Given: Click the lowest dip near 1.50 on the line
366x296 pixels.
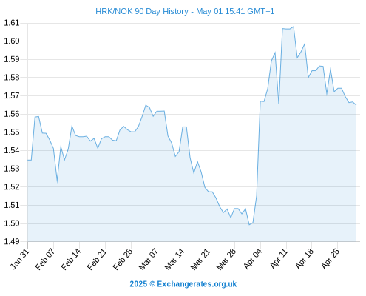Looking at the screenshot, I should [x=249, y=224].
